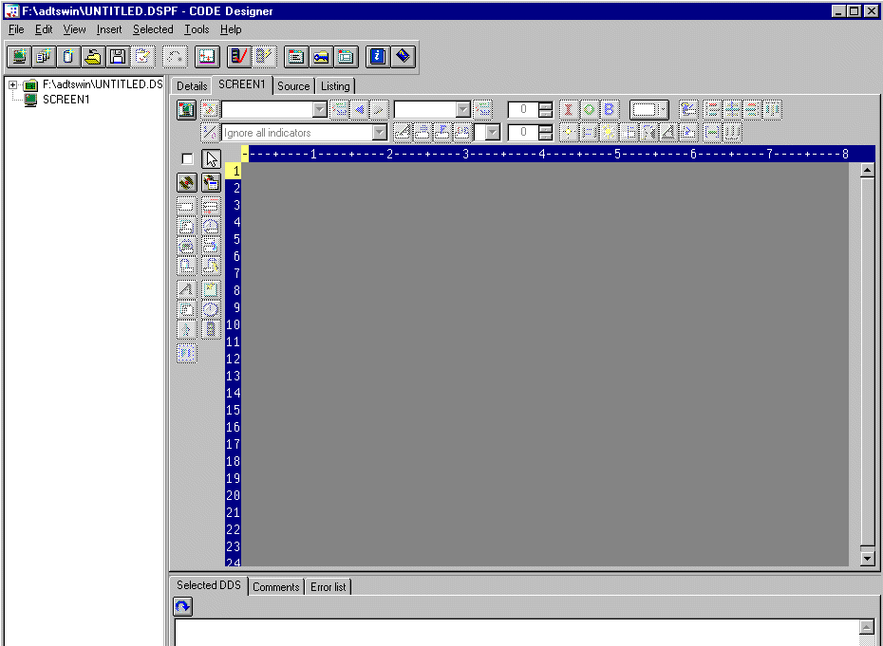The height and width of the screenshot is (646, 883).
Task: Click the clock icon in the tool palette
Action: pos(211,309)
